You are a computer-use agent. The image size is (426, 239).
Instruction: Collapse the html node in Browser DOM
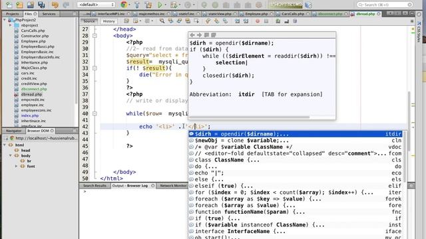[5, 145]
